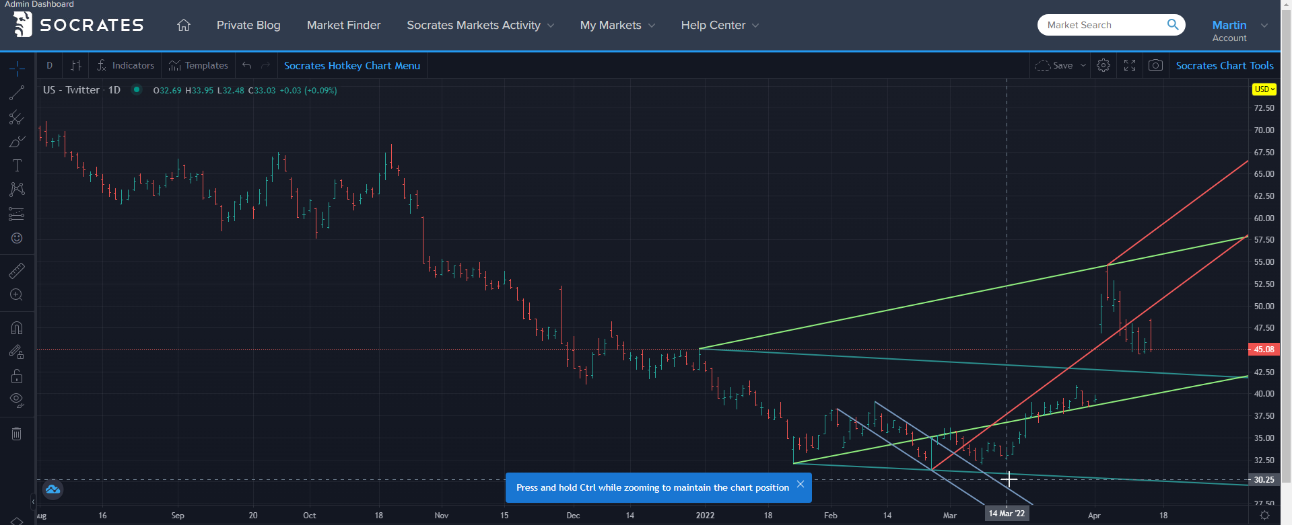1292x525 pixels.
Task: Open Socrates Chart Tools link
Action: pyautogui.click(x=1225, y=65)
